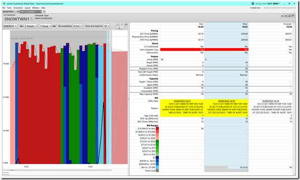This screenshot has width=300, height=180.
Task: Open the offer dated 29/08/2020 16:13
Action: click(182, 101)
